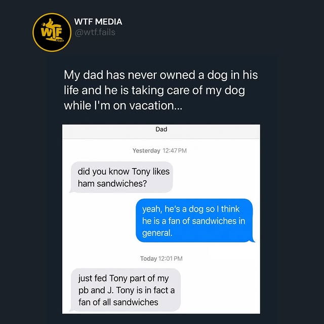
Task: Select the ham sandwiches message bubble
Action: (x=121, y=177)
